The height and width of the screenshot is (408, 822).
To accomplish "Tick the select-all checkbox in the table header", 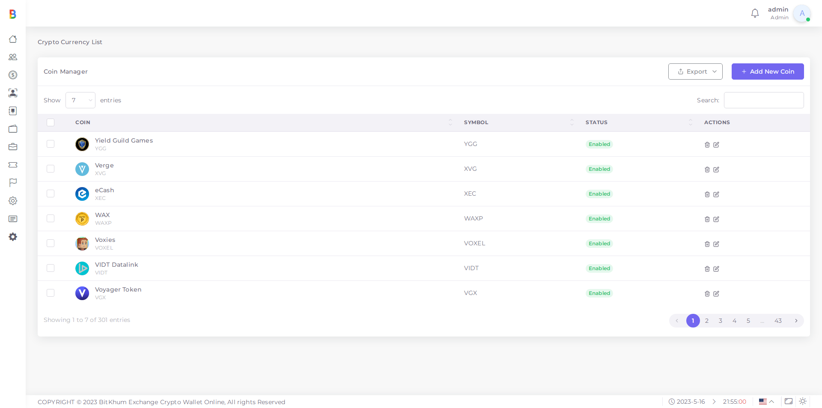I will 51,122.
